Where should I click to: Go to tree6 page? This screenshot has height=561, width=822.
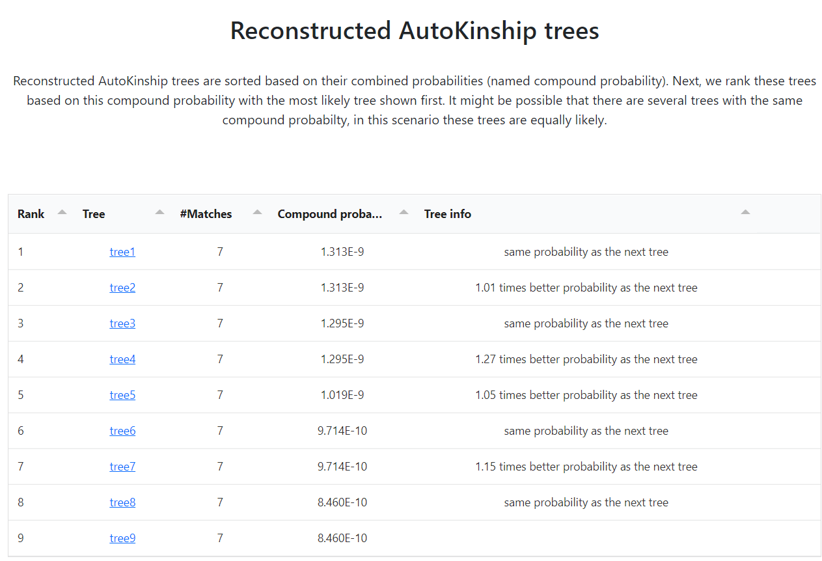(x=122, y=431)
